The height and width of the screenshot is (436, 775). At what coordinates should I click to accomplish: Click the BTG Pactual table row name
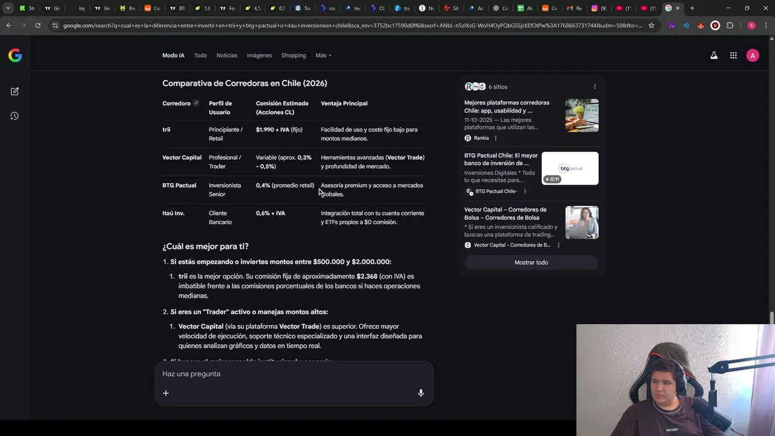pos(179,185)
